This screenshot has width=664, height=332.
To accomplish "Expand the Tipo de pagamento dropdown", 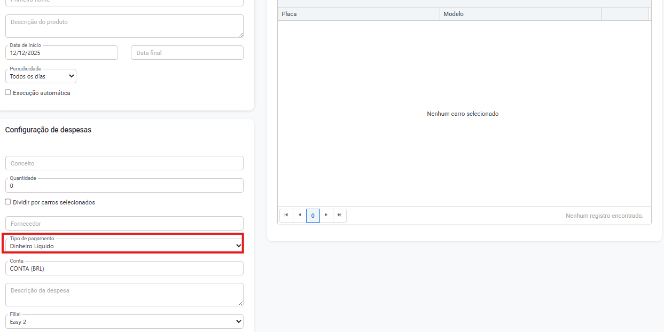I will [124, 246].
